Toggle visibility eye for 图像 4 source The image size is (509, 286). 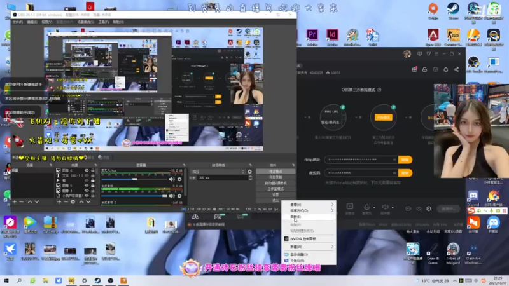point(87,191)
